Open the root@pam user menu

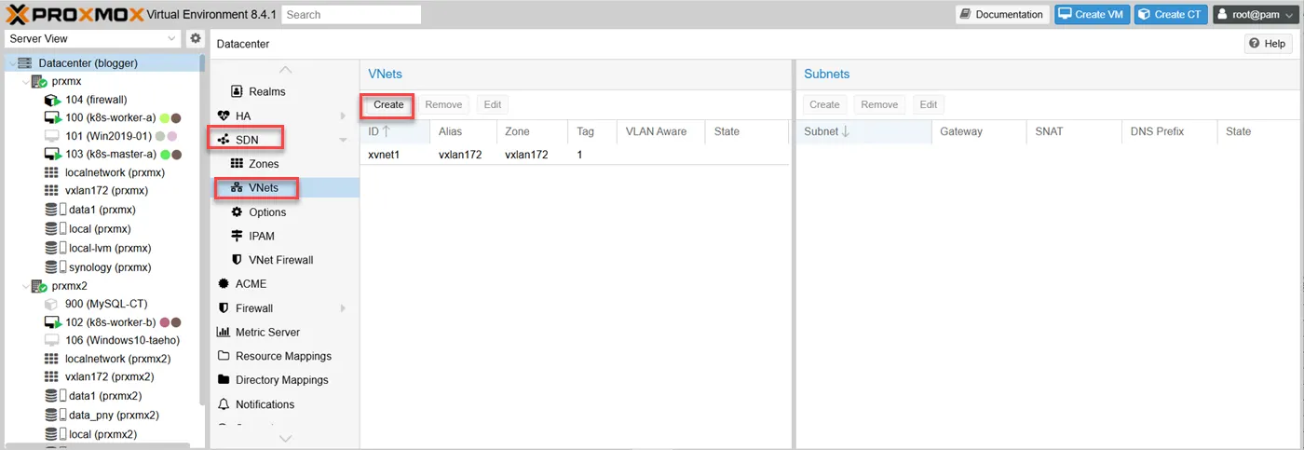pos(1254,14)
